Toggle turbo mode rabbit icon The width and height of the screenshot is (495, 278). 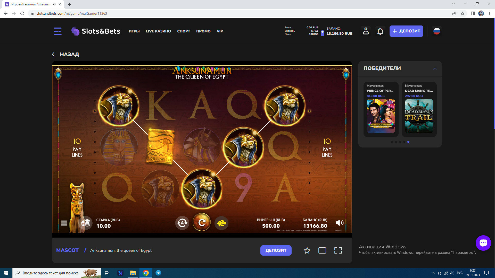221,223
